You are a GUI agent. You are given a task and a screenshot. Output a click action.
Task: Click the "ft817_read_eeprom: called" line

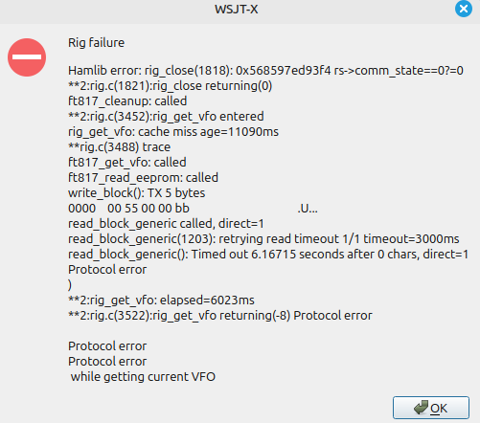click(143, 178)
